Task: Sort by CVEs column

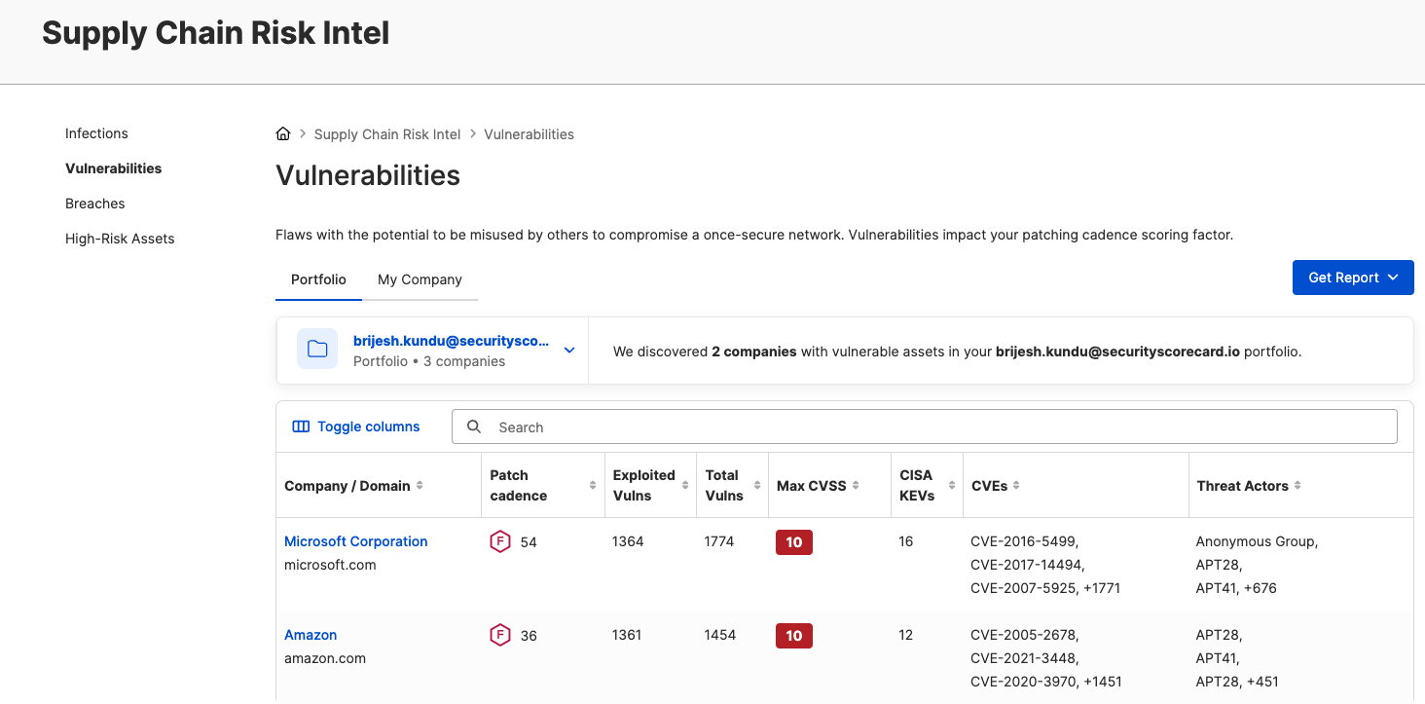Action: pos(1017,486)
